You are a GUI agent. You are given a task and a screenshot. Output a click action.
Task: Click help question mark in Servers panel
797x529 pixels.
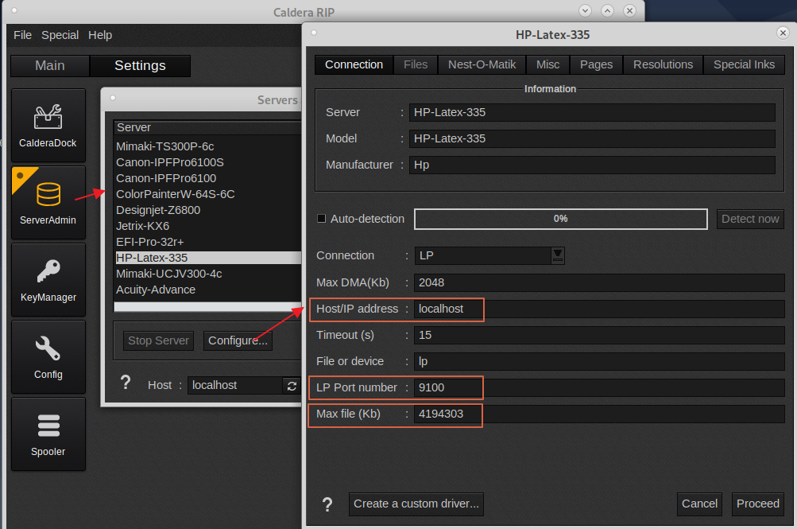pos(125,383)
